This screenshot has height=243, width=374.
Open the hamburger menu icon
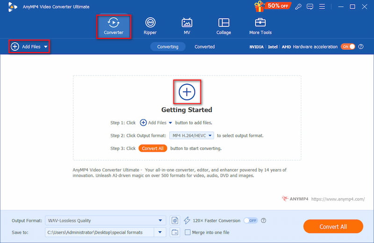[x=322, y=7]
